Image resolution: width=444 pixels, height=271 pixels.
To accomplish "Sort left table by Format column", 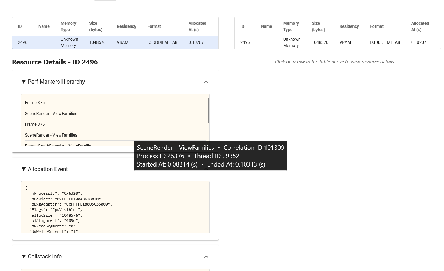I will coord(154,26).
